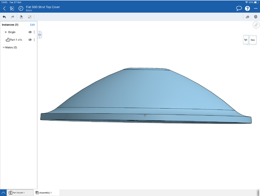
Task: Tap the circular 3D rotate view button
Action: tap(256, 25)
